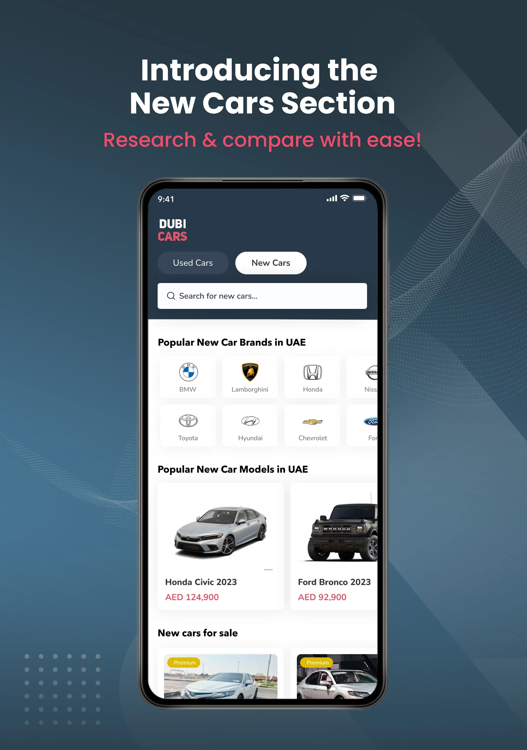Enable New Cars search mode
527x750 pixels.
click(x=270, y=262)
